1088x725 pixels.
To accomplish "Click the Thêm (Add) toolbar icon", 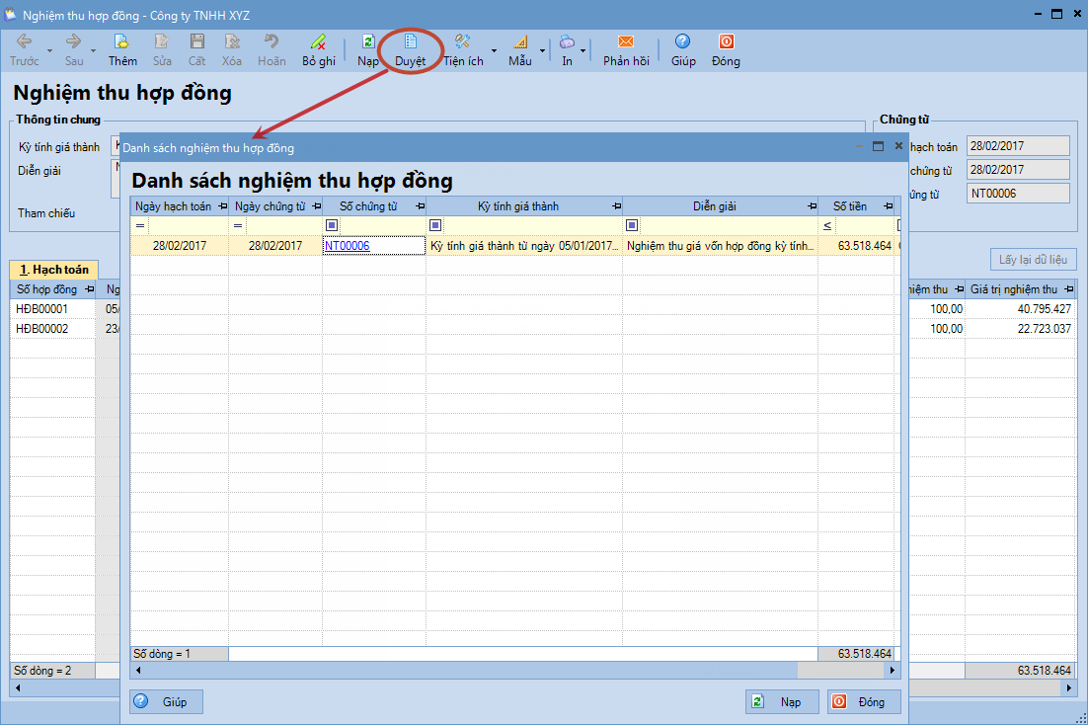I will (122, 42).
